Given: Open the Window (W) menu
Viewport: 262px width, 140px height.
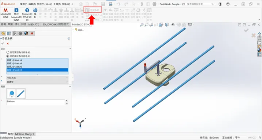Looking at the screenshot, I should (x=66, y=4).
